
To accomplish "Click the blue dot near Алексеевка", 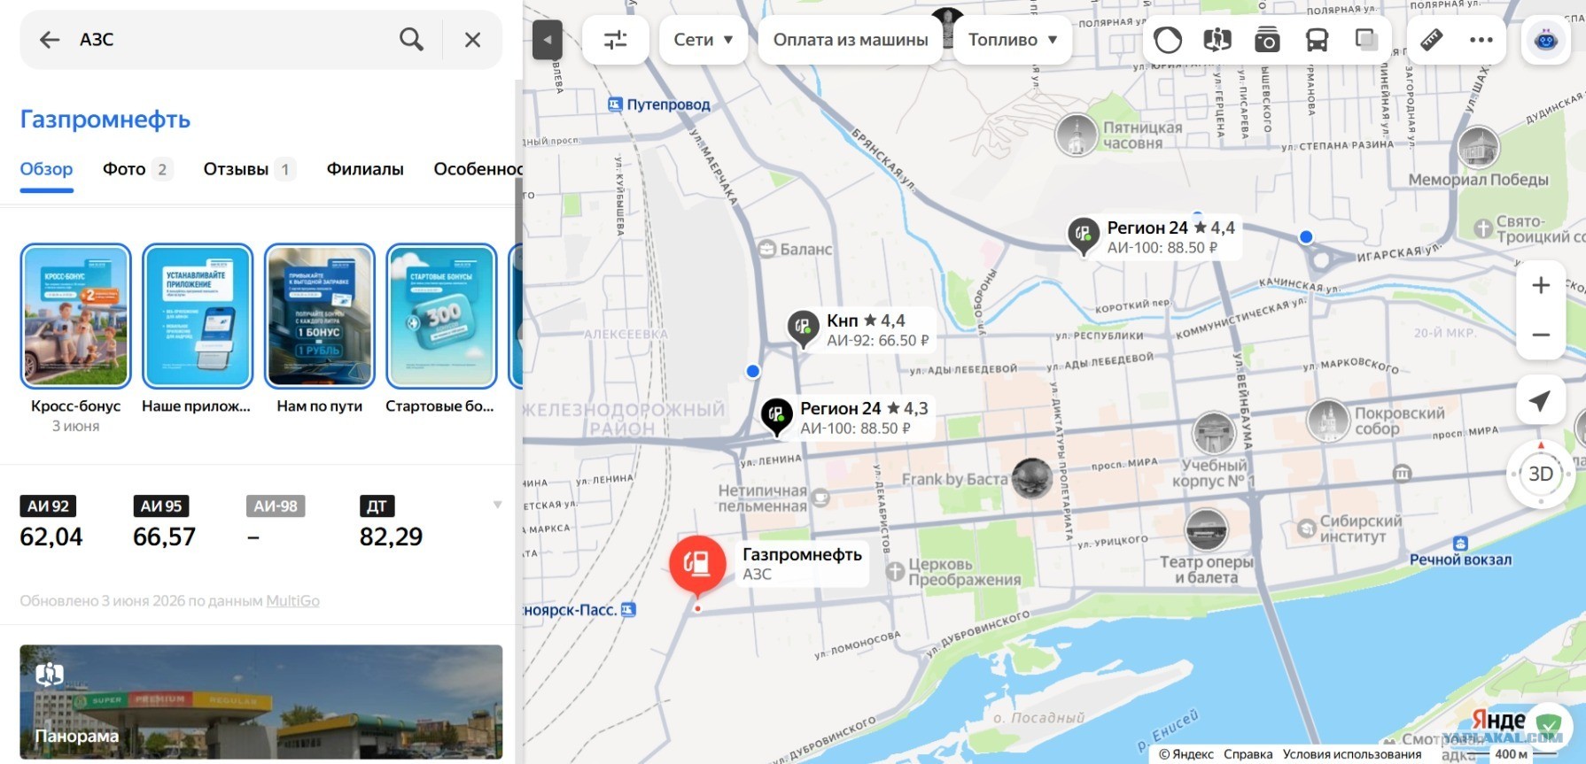I will click(753, 371).
